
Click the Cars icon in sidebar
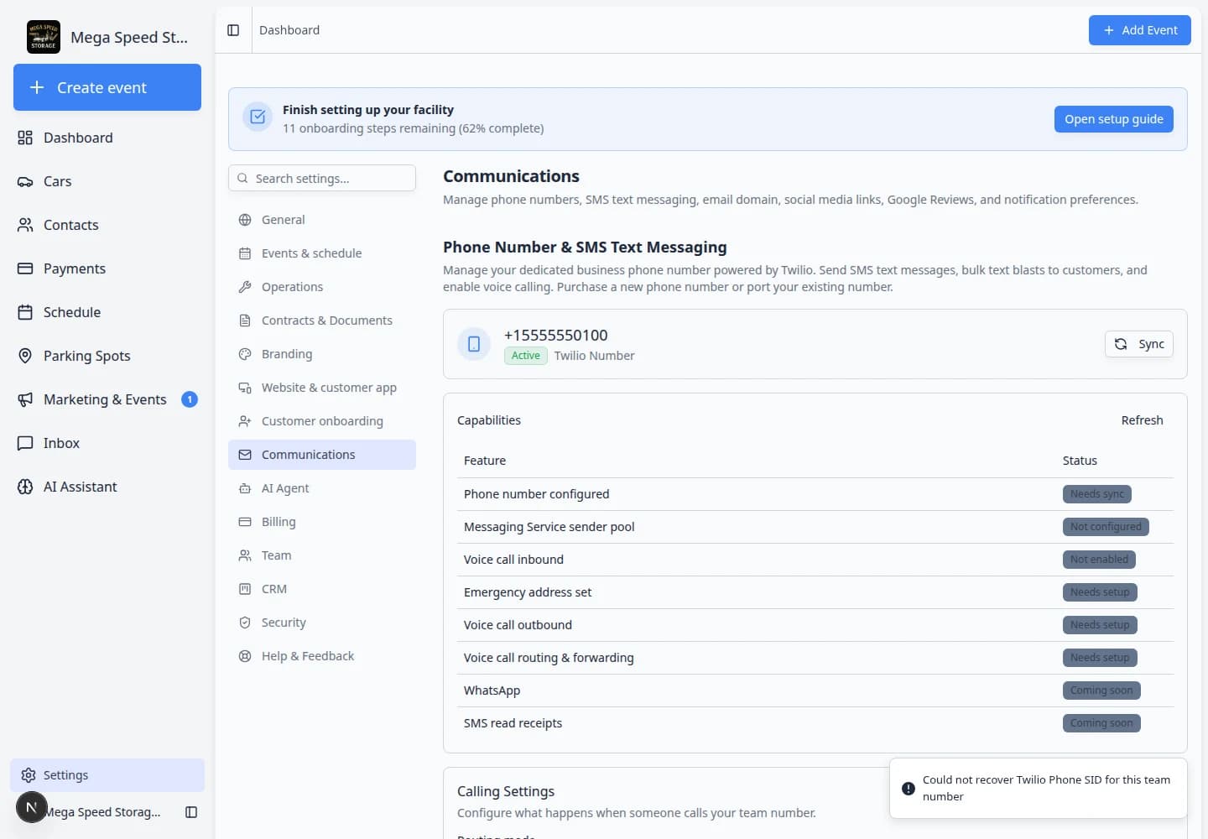click(x=25, y=181)
